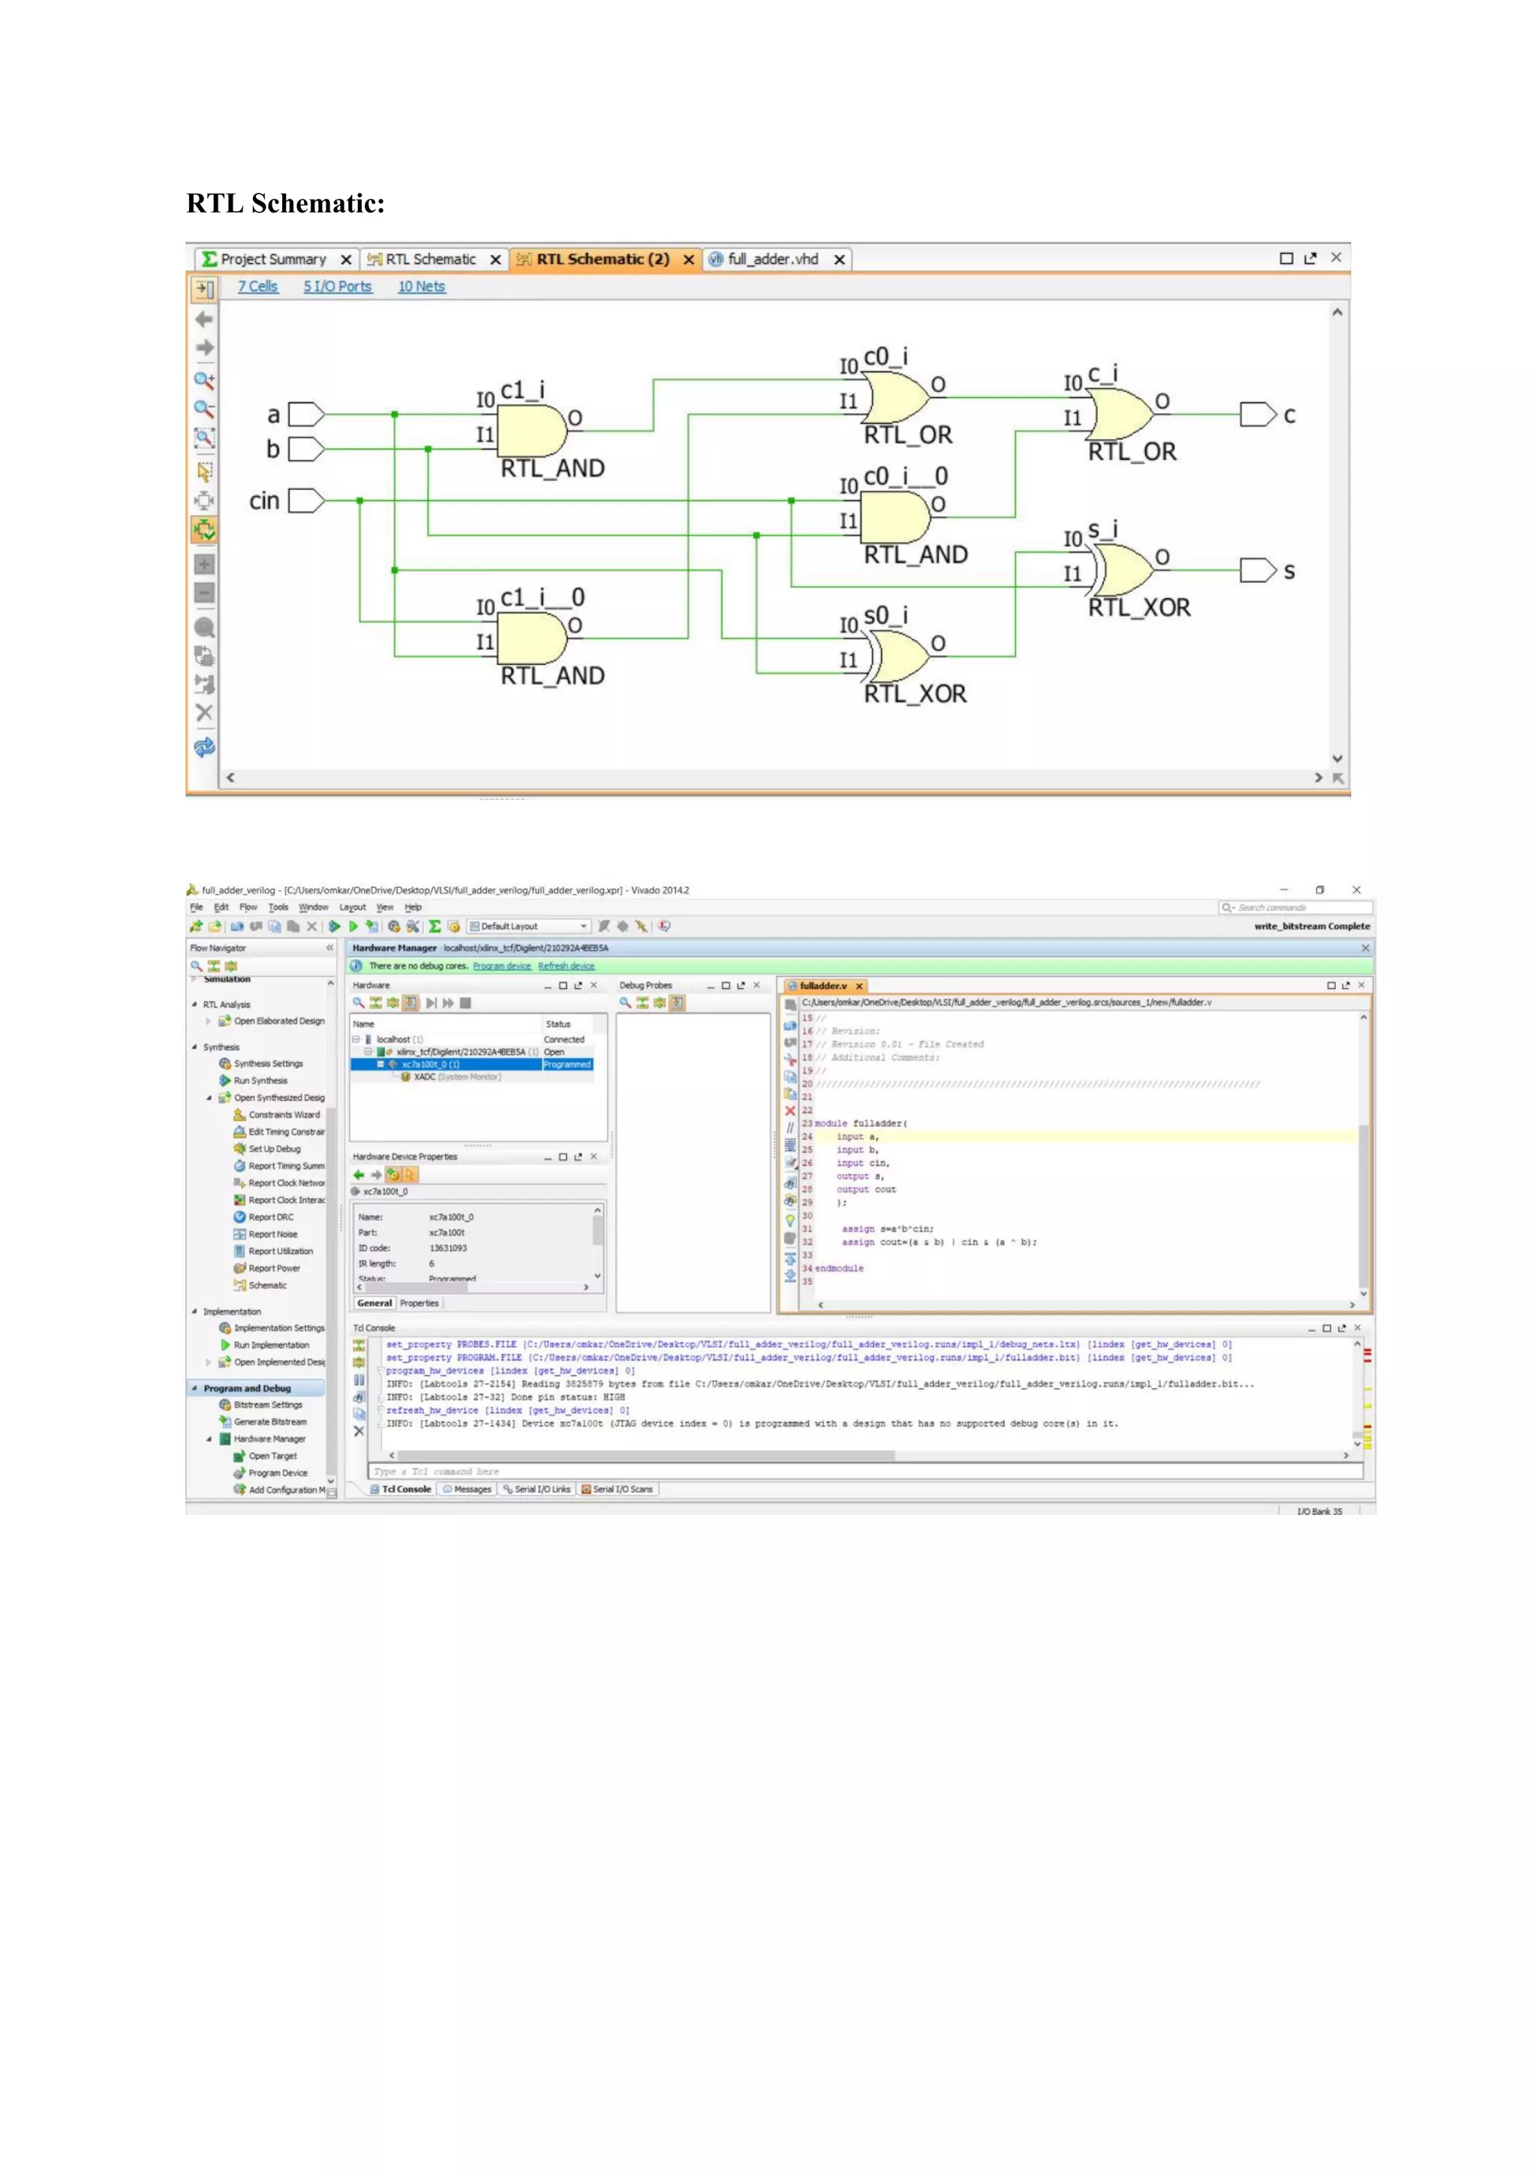The width and height of the screenshot is (1537, 2173).
Task: Expand Open Elaborated Design in Flow Navigator
Action: click(208, 1021)
